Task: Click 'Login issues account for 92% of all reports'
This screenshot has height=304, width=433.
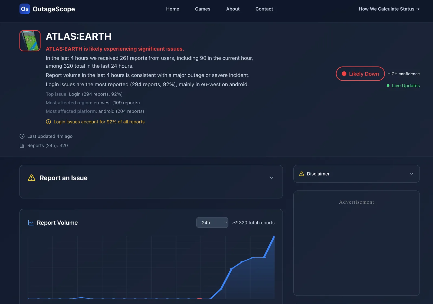Action: [x=99, y=122]
